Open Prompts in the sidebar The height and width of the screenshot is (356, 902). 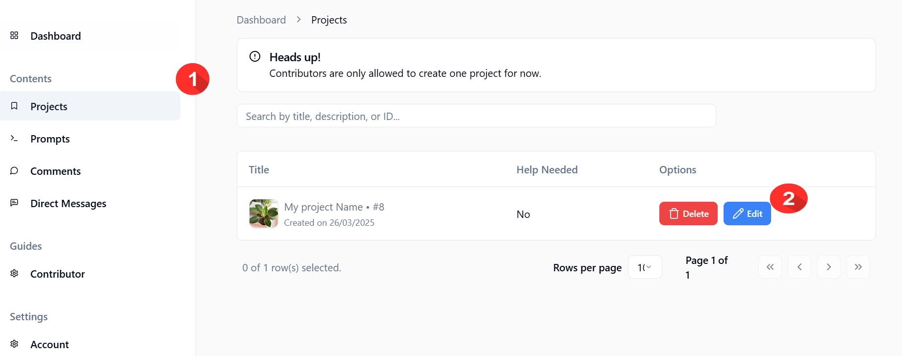pyautogui.click(x=90, y=139)
